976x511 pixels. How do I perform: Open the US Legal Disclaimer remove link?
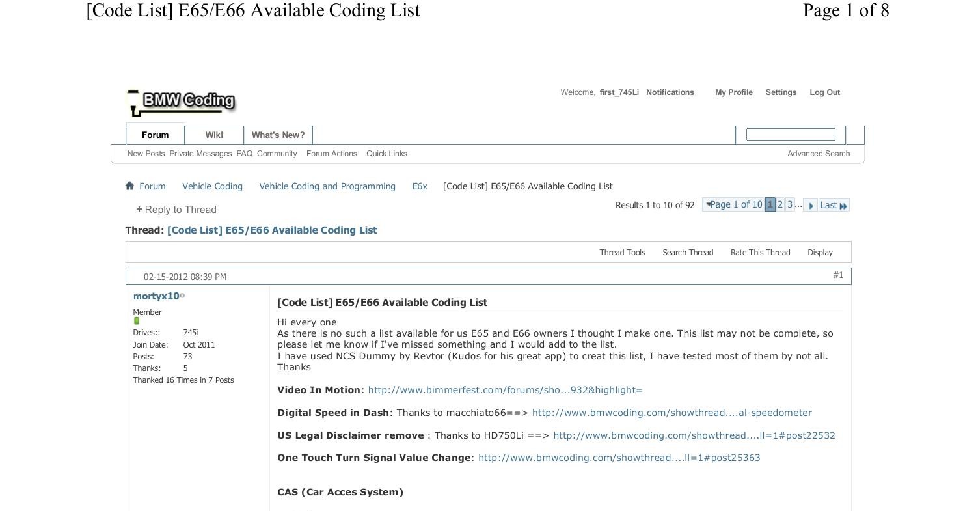tap(694, 435)
